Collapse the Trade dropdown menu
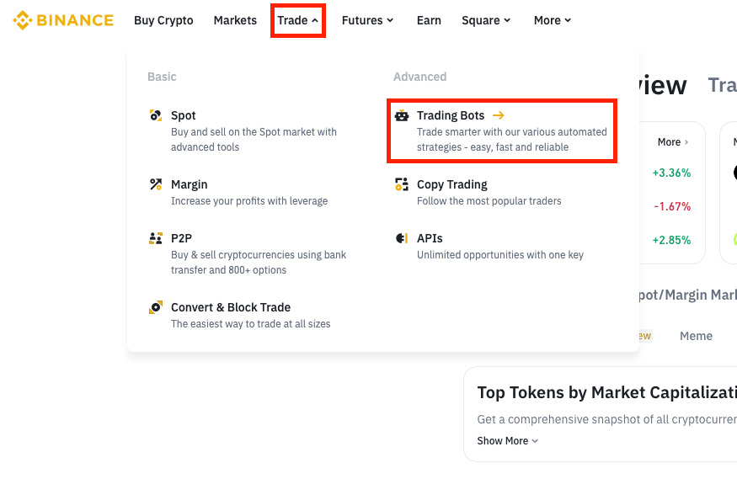The height and width of the screenshot is (484, 737). pos(298,20)
